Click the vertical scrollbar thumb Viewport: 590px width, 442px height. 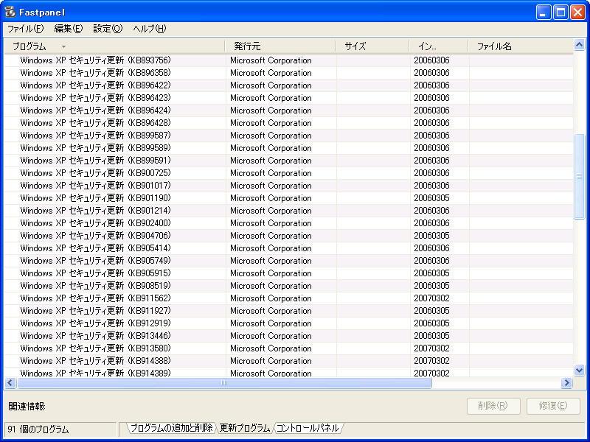coord(579,176)
